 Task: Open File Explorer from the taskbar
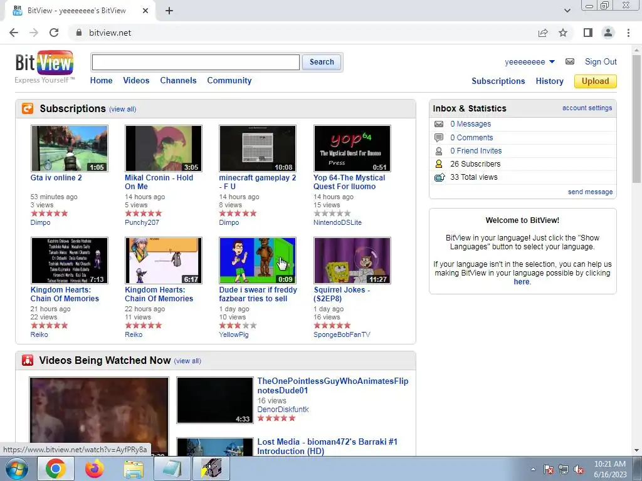[134, 468]
